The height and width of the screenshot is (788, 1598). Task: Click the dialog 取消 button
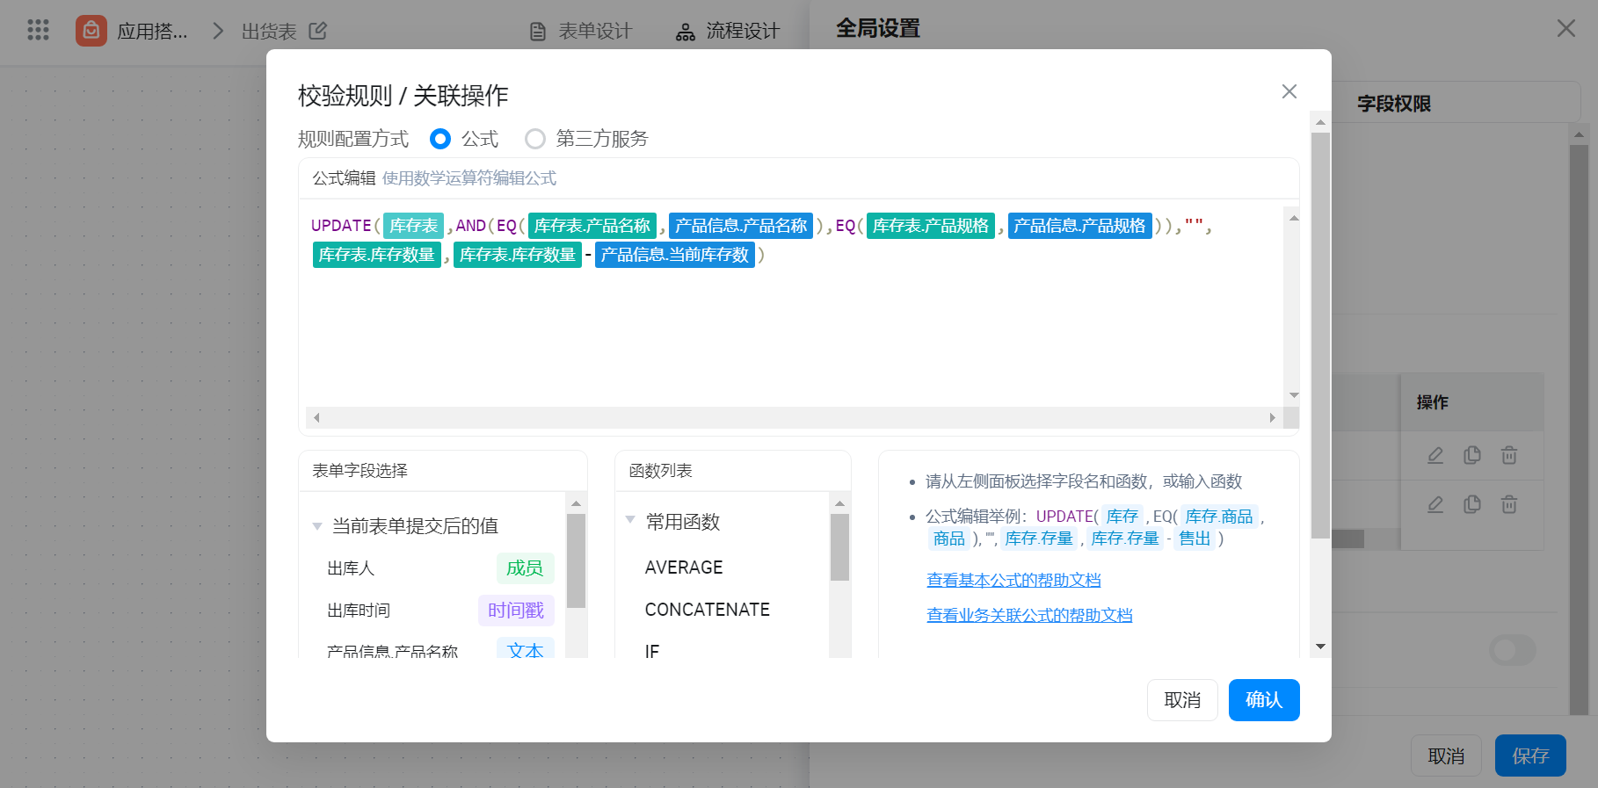click(x=1182, y=700)
